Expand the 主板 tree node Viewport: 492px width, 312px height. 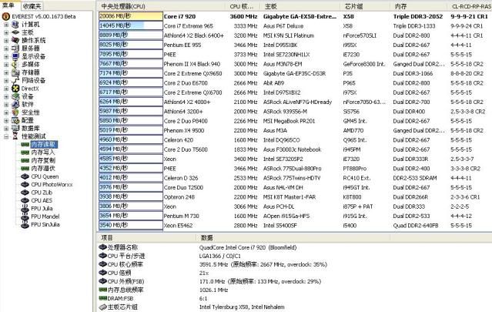[6, 32]
